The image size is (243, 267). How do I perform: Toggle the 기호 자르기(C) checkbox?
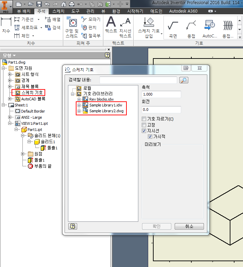[144, 119]
